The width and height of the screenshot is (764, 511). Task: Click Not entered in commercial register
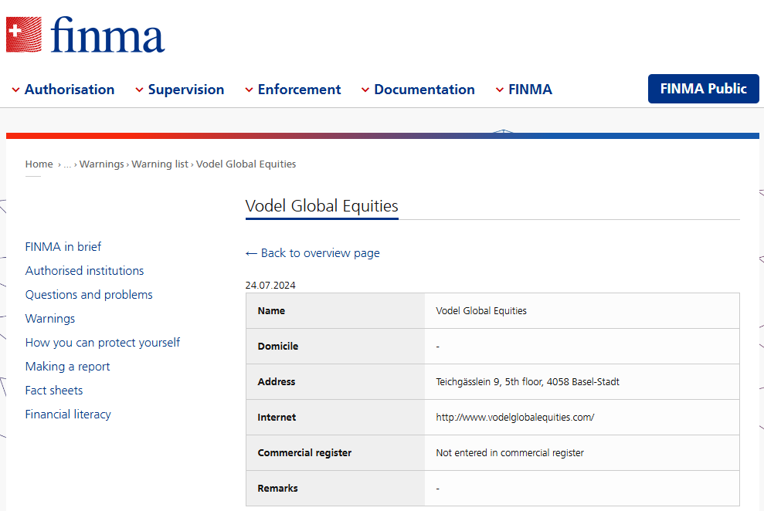(510, 452)
